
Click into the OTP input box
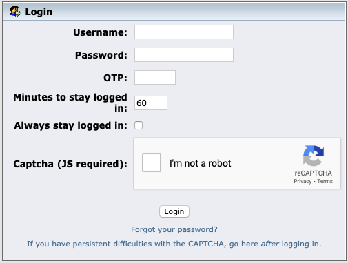pos(155,78)
